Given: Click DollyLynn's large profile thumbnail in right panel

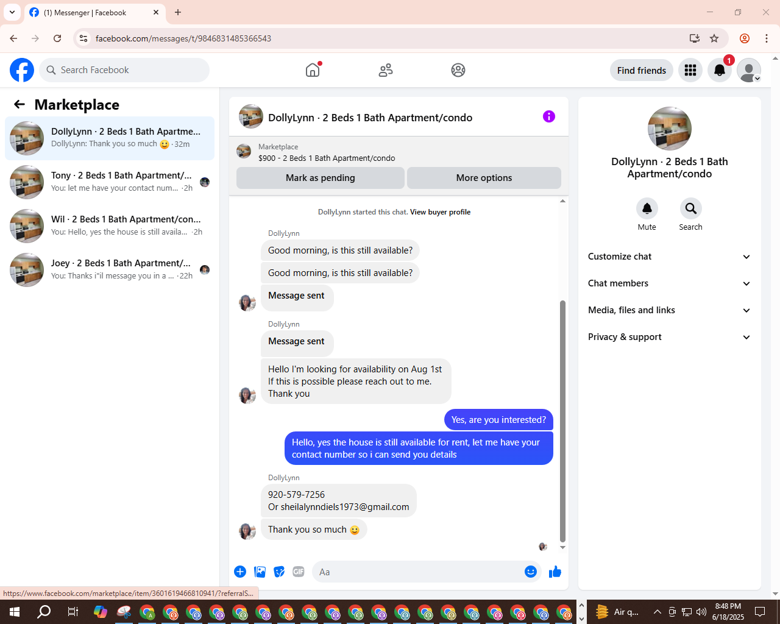Looking at the screenshot, I should [670, 129].
